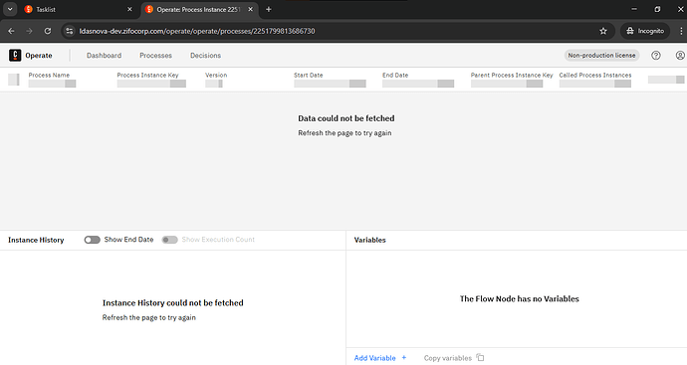This screenshot has width=687, height=365.
Task: Expand the browser tab search dropdown
Action: [10, 9]
